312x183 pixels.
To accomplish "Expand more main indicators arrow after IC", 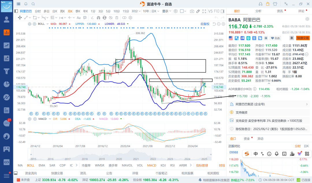I will (x=76, y=165).
